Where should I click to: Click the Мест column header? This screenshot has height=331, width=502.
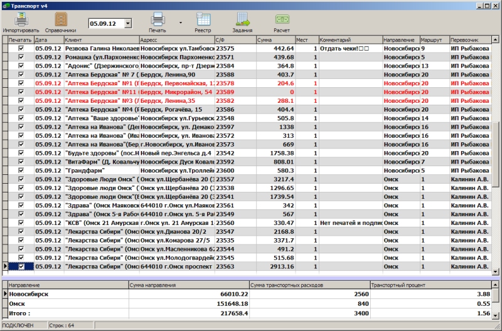coord(307,40)
